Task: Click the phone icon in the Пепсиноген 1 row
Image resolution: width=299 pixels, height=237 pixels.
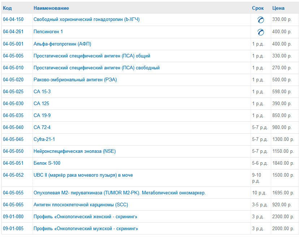Action: [260, 32]
